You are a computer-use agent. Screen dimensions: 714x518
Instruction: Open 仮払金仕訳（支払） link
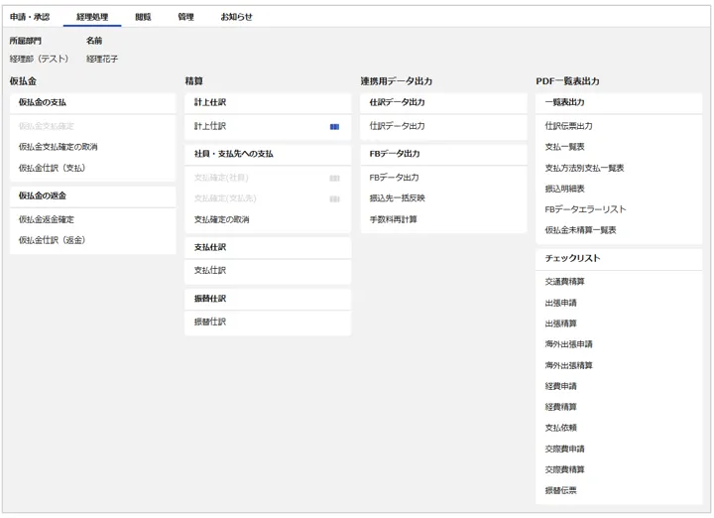(x=52, y=168)
